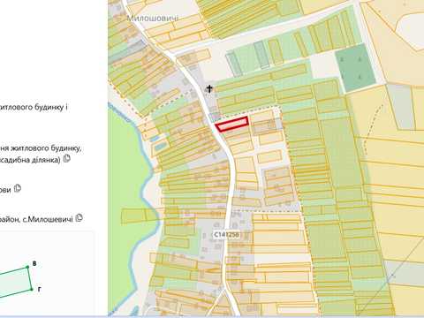424x318 pixels.
Task: Select the red-outlined parcel on the map
Action: click(231, 124)
